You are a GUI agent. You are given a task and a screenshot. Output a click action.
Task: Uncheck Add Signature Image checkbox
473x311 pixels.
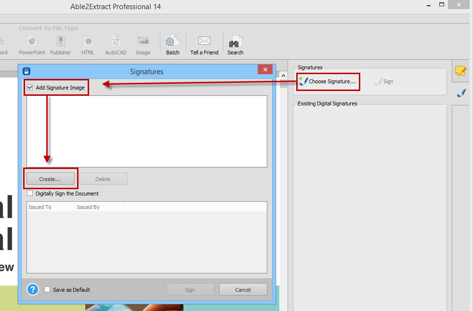click(x=30, y=88)
